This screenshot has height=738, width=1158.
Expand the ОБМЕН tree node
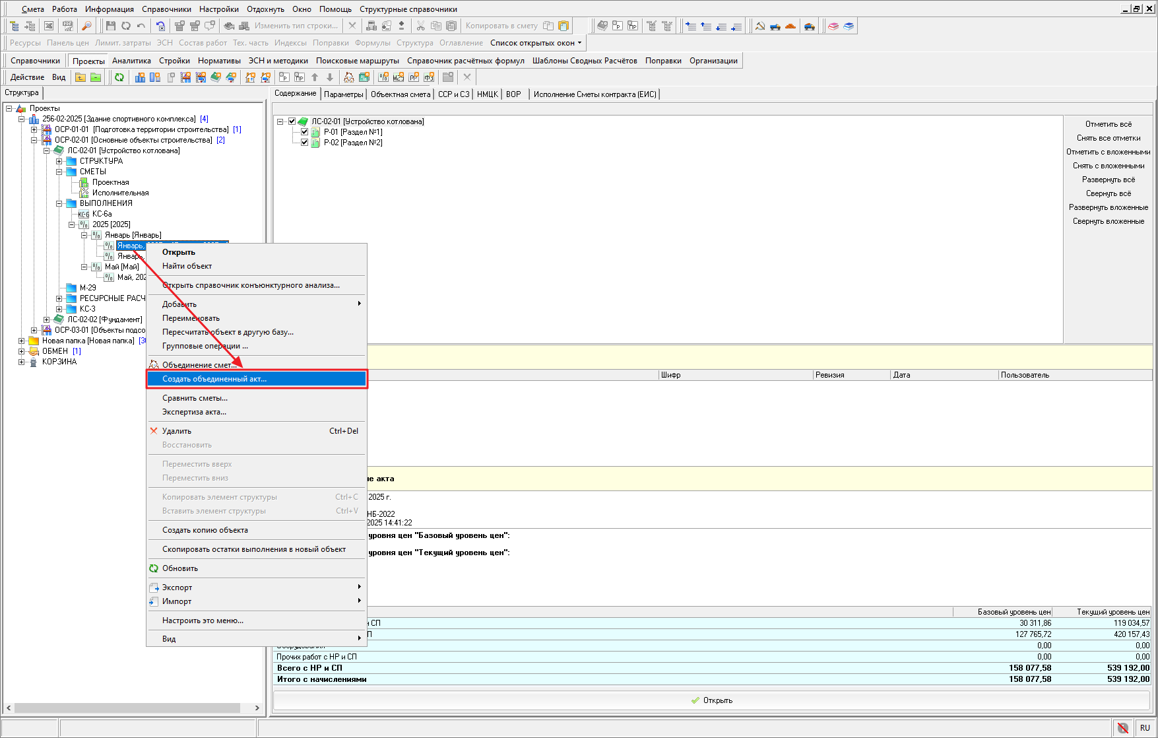[22, 351]
